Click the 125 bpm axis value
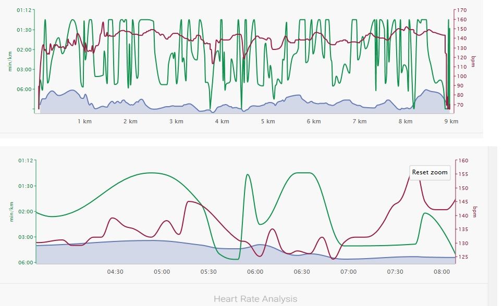Screen dimensions: 503x306 coord(463,257)
